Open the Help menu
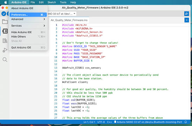 tap(73, 2)
